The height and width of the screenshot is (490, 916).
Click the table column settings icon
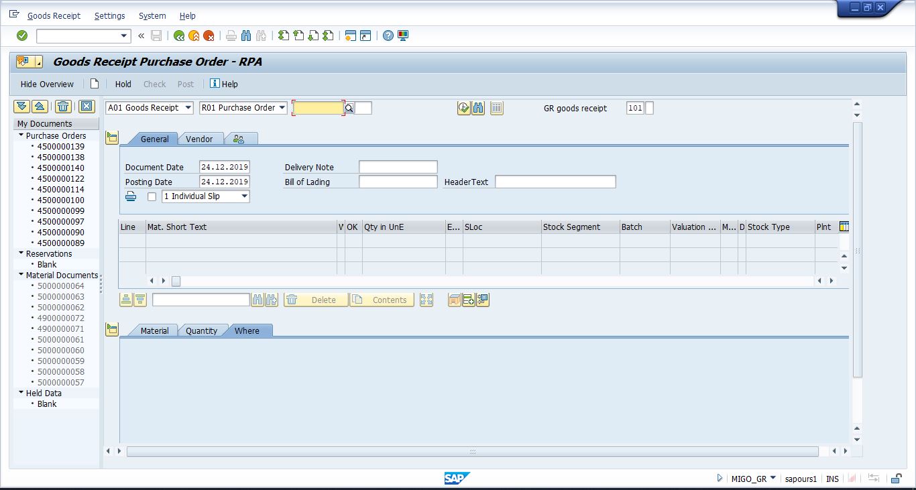click(844, 227)
